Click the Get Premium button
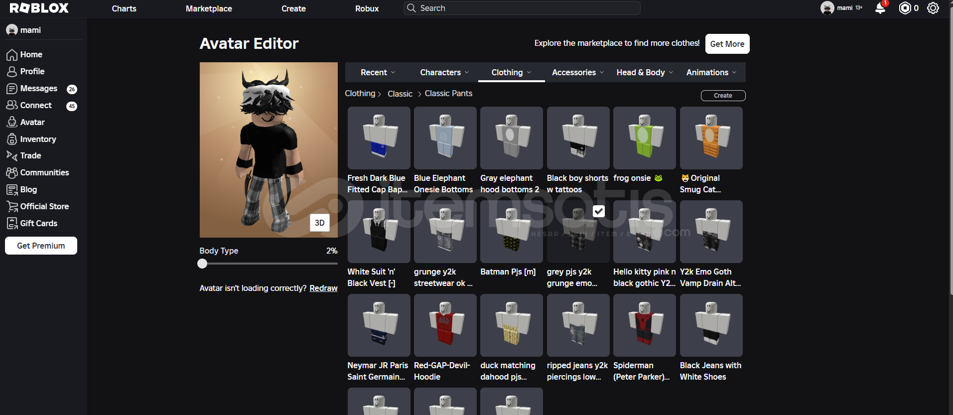953x415 pixels. [x=41, y=246]
